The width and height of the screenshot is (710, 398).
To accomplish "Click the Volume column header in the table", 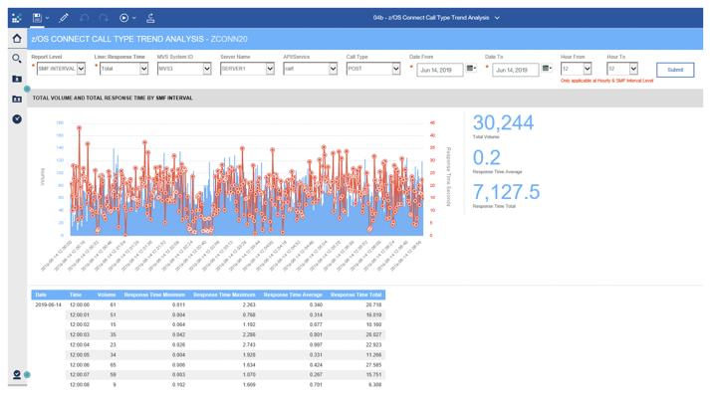I will [x=107, y=296].
